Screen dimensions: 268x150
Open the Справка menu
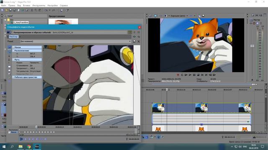click(64, 5)
